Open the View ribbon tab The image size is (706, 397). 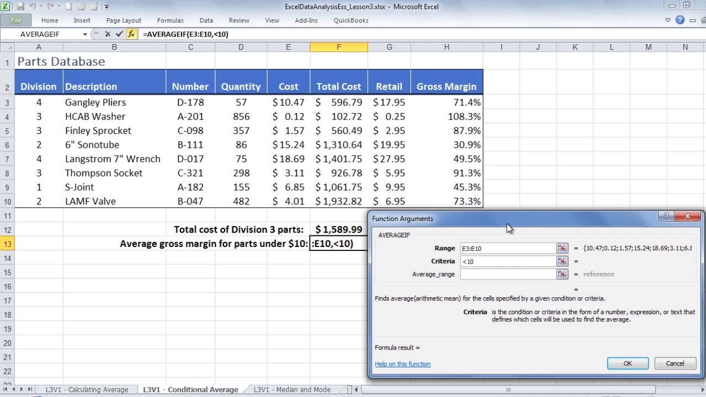pos(272,20)
